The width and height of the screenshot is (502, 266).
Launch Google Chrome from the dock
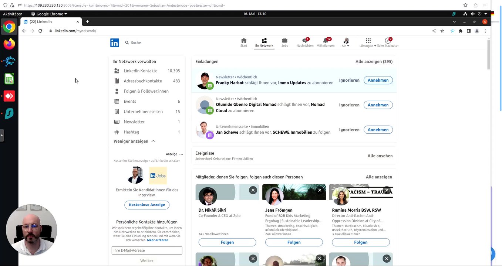pyautogui.click(x=9, y=27)
